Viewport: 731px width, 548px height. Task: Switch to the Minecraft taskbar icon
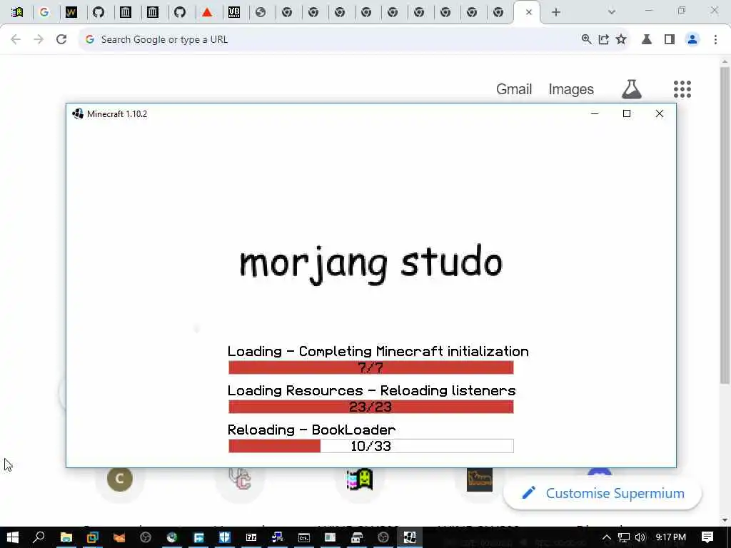click(410, 537)
